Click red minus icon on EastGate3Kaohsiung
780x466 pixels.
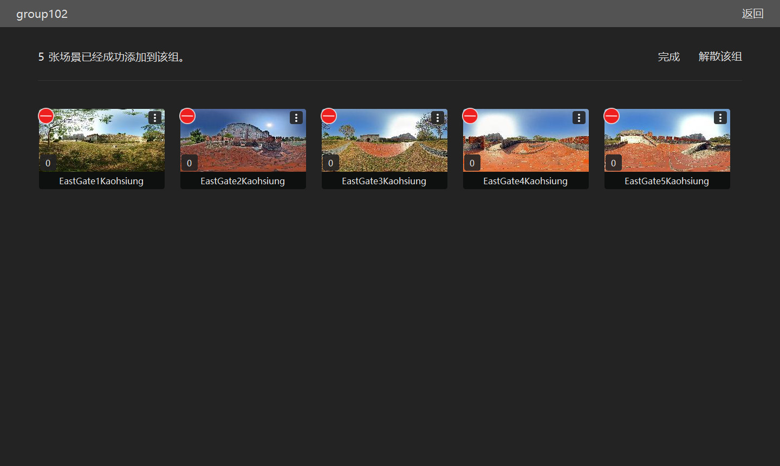[329, 116]
